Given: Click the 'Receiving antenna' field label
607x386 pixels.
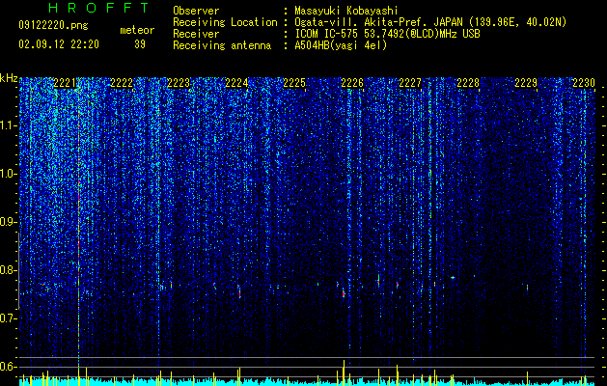Looking at the screenshot, I should [x=222, y=45].
